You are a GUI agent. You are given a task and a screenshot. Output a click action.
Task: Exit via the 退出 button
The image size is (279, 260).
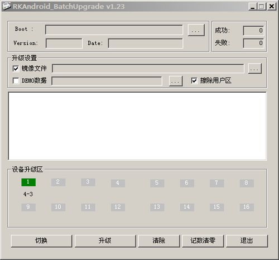[x=247, y=241]
